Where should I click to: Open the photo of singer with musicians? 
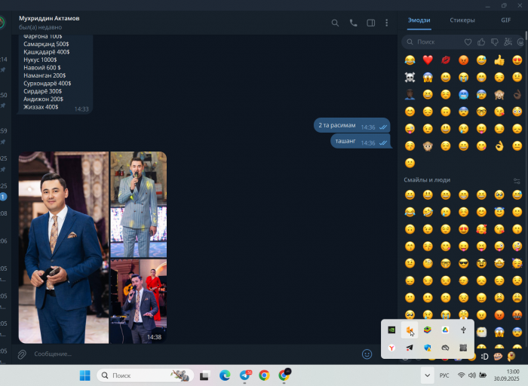click(x=139, y=302)
